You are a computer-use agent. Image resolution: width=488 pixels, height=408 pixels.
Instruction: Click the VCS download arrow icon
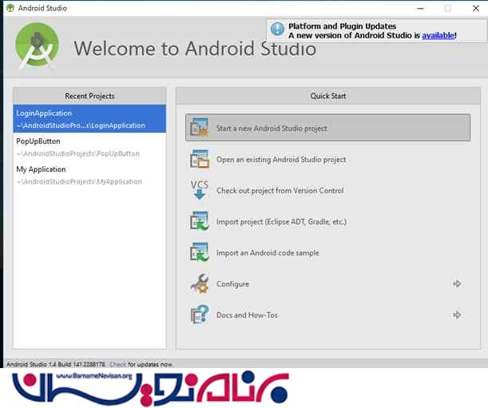[199, 190]
